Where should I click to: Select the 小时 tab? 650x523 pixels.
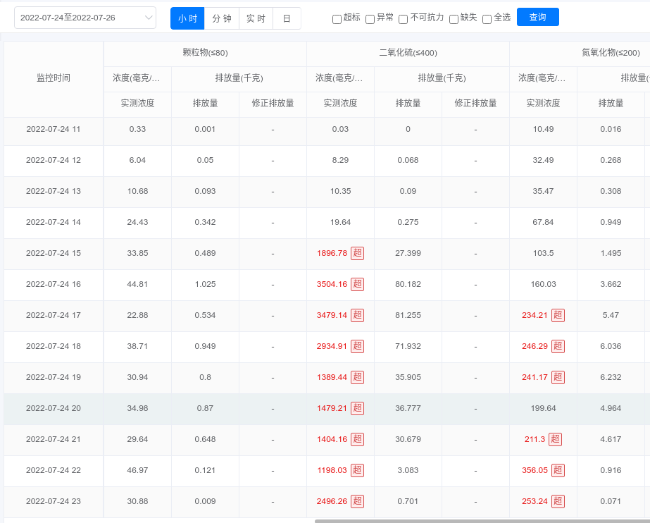[187, 18]
